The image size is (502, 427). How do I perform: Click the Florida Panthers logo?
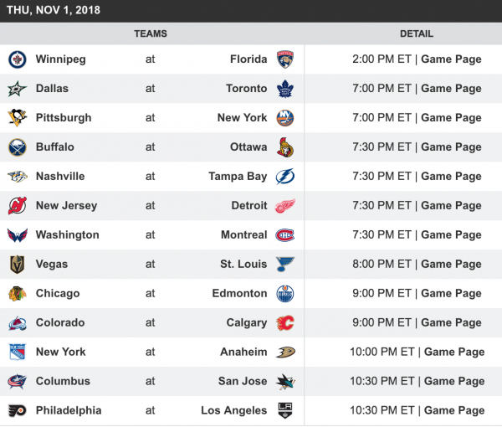click(x=284, y=59)
